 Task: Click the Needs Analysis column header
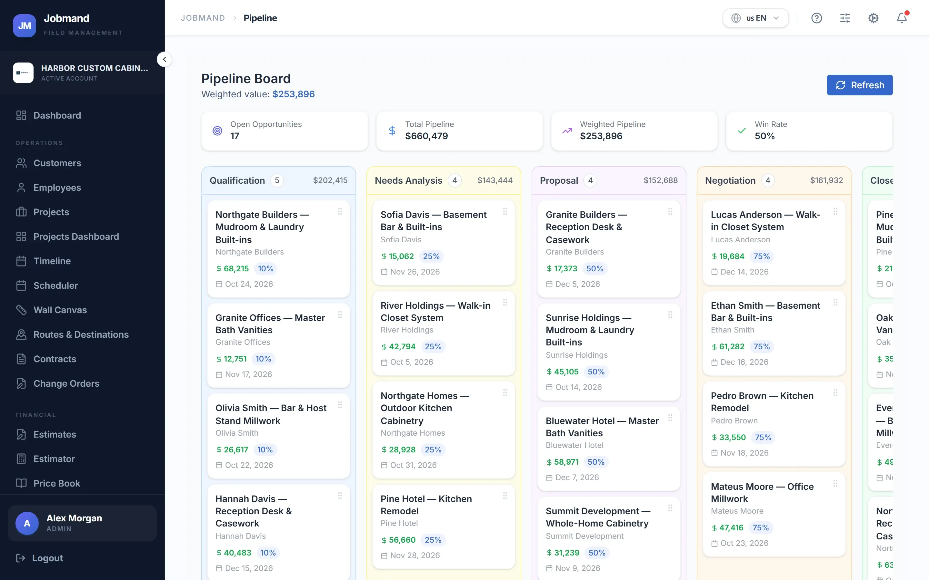click(444, 180)
